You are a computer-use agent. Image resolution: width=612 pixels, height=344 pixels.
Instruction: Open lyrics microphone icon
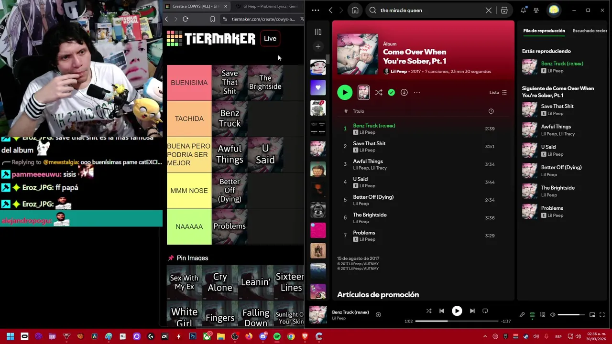click(522, 315)
